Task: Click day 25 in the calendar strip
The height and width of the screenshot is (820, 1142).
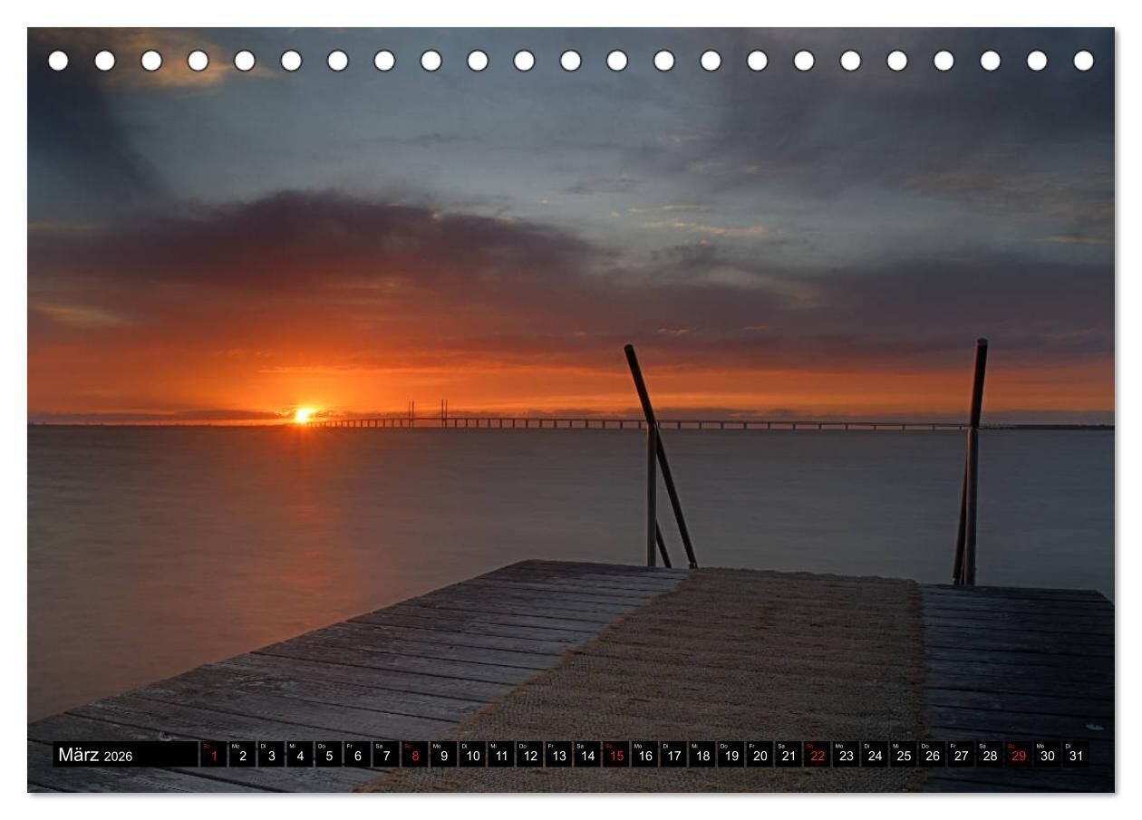Action: (904, 755)
